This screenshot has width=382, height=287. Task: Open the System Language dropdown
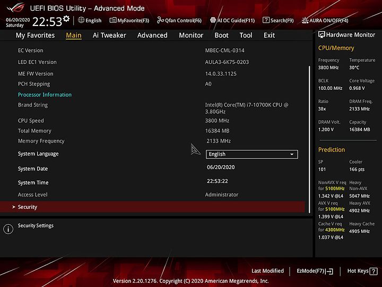tap(251, 154)
